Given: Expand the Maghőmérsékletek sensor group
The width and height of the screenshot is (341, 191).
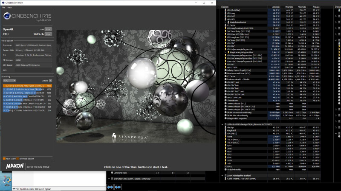Looking at the screenshot, I should [x=225, y=22].
